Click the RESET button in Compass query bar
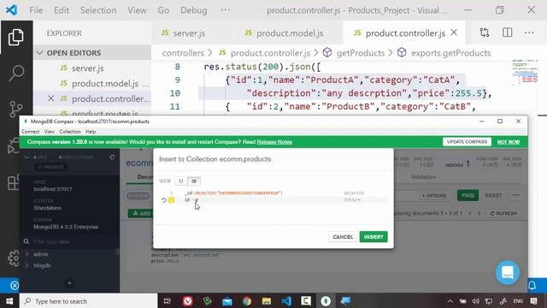 493,196
